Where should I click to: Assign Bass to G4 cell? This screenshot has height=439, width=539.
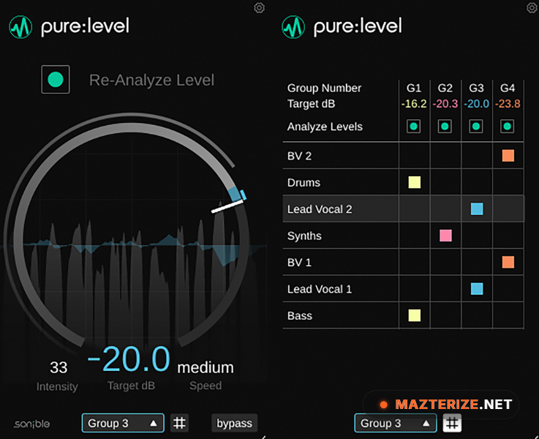pos(508,315)
